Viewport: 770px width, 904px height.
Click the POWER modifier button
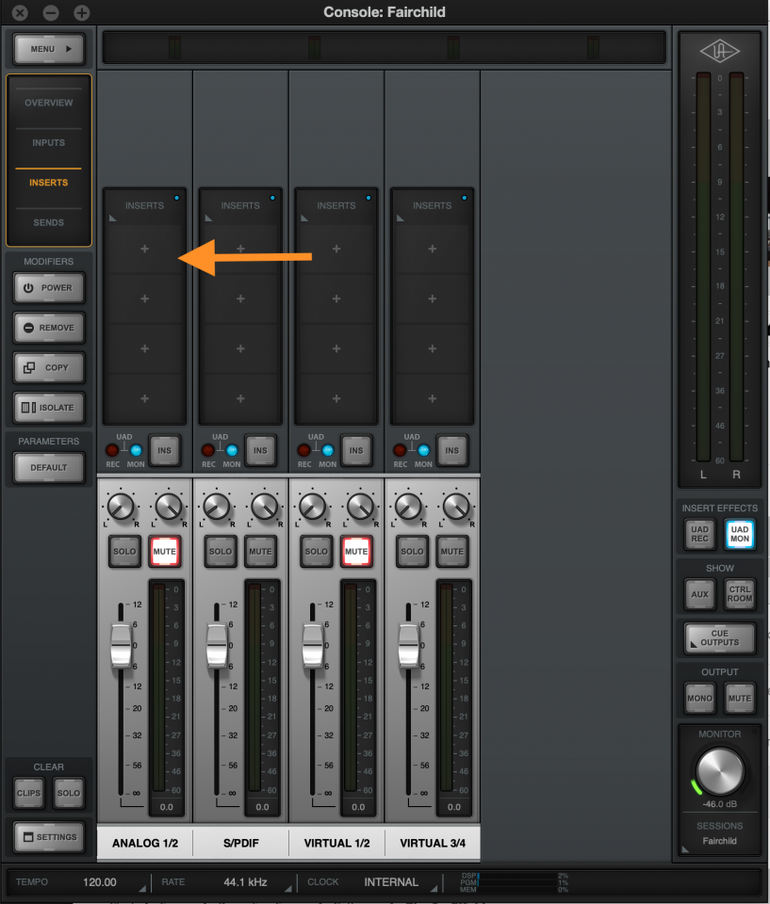pos(49,288)
